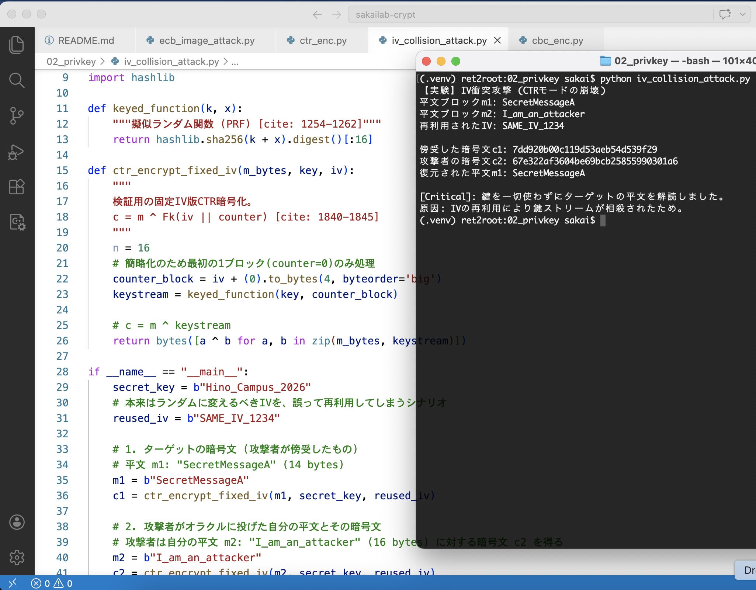Viewport: 756px width, 590px height.
Task: Click the navigate back arrow
Action: [x=317, y=15]
